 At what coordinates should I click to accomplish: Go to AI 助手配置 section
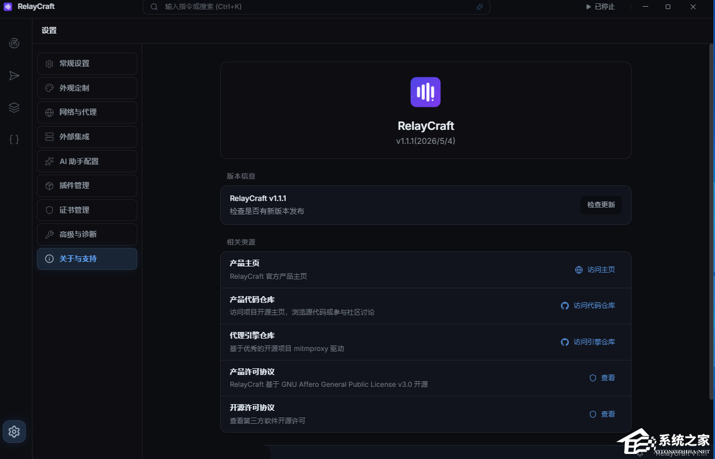(87, 161)
